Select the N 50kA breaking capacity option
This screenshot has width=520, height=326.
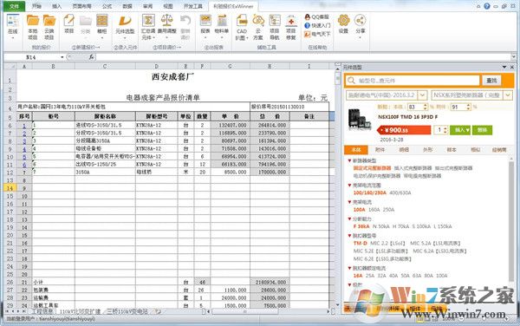point(381,226)
